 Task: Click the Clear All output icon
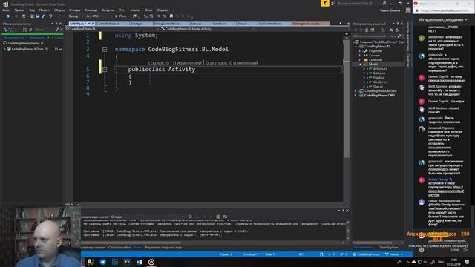[x=217, y=217]
